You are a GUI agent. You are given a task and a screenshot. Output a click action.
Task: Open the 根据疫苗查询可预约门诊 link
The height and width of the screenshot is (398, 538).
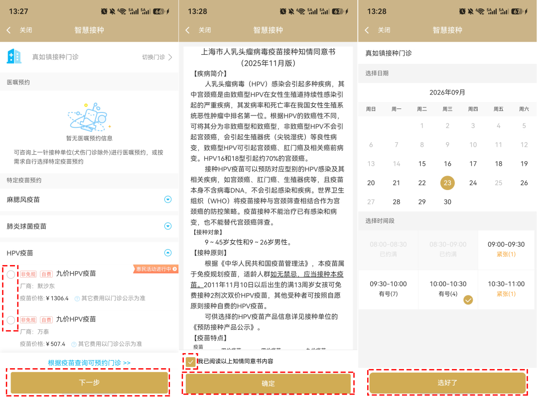click(x=89, y=363)
